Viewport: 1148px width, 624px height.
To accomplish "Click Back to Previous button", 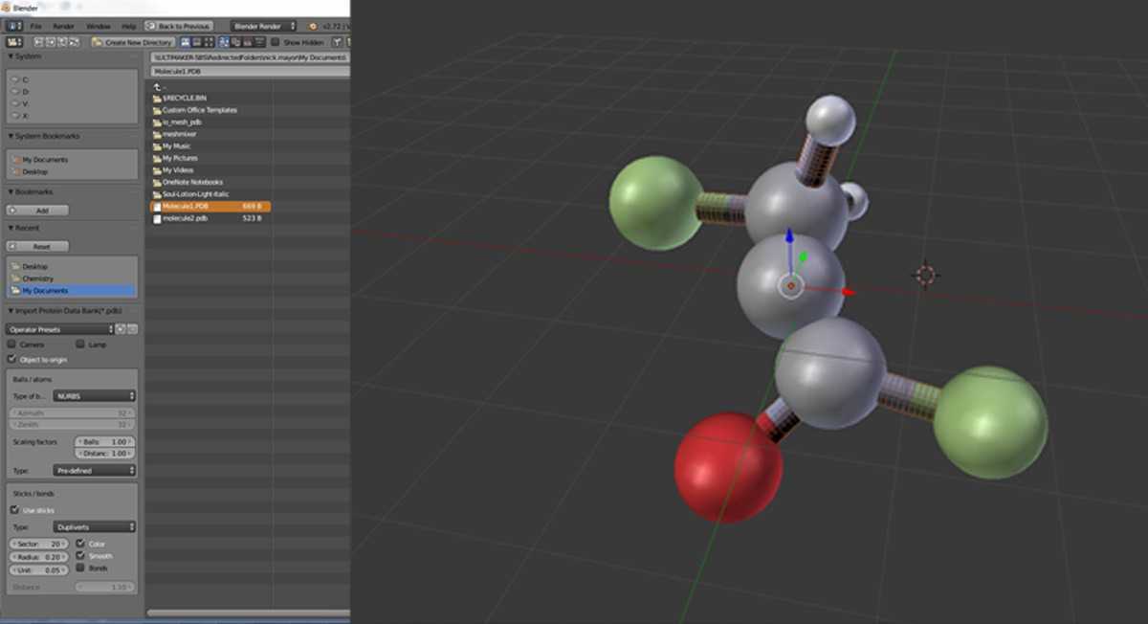I will [179, 26].
